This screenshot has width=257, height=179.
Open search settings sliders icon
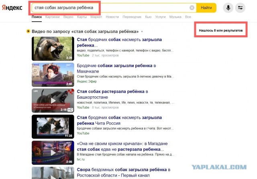pyautogui.click(x=240, y=8)
